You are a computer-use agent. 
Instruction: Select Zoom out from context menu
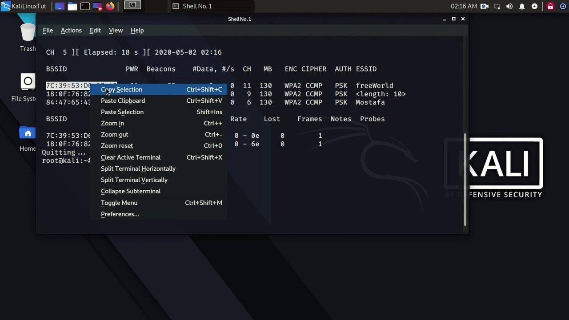pyautogui.click(x=159, y=135)
